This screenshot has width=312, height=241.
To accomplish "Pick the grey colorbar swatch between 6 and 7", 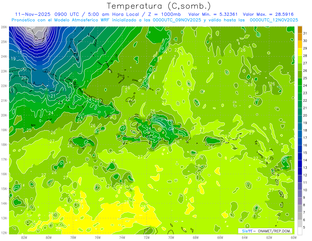I will pyautogui.click(x=300, y=216).
